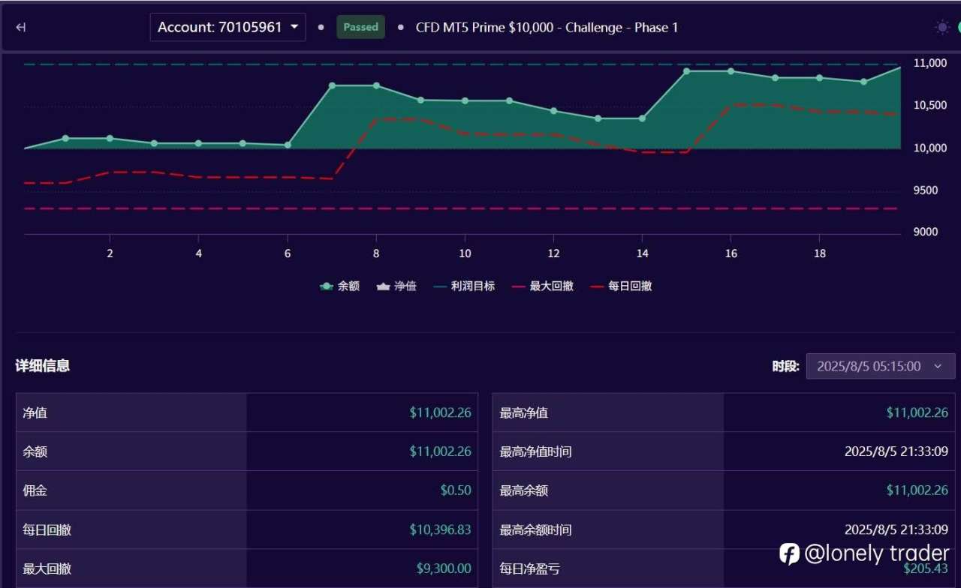Click the 10,000 y-axis label

point(930,148)
